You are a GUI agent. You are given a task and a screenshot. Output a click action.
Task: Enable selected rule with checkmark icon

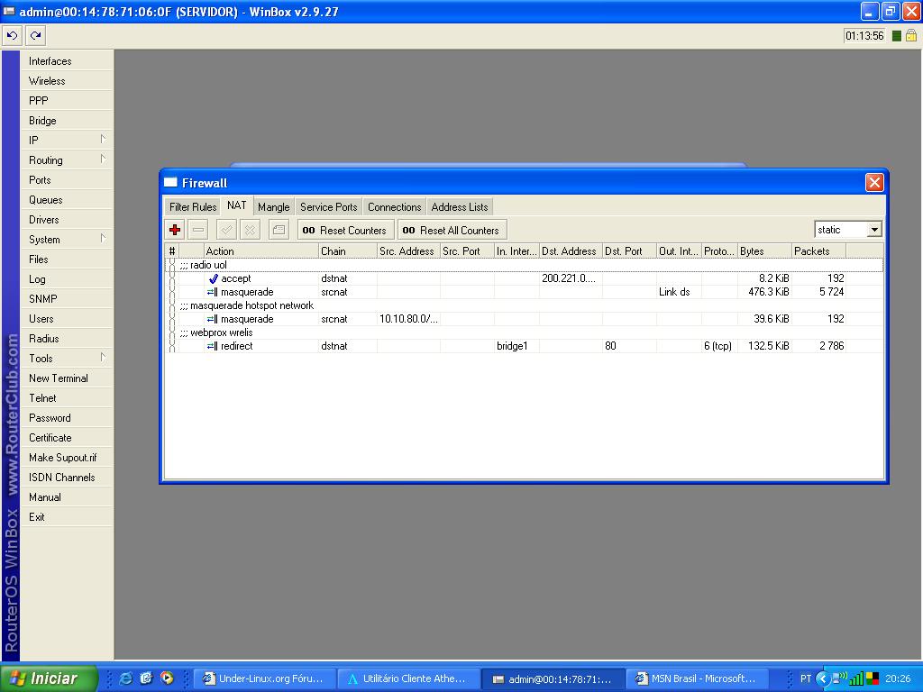226,230
